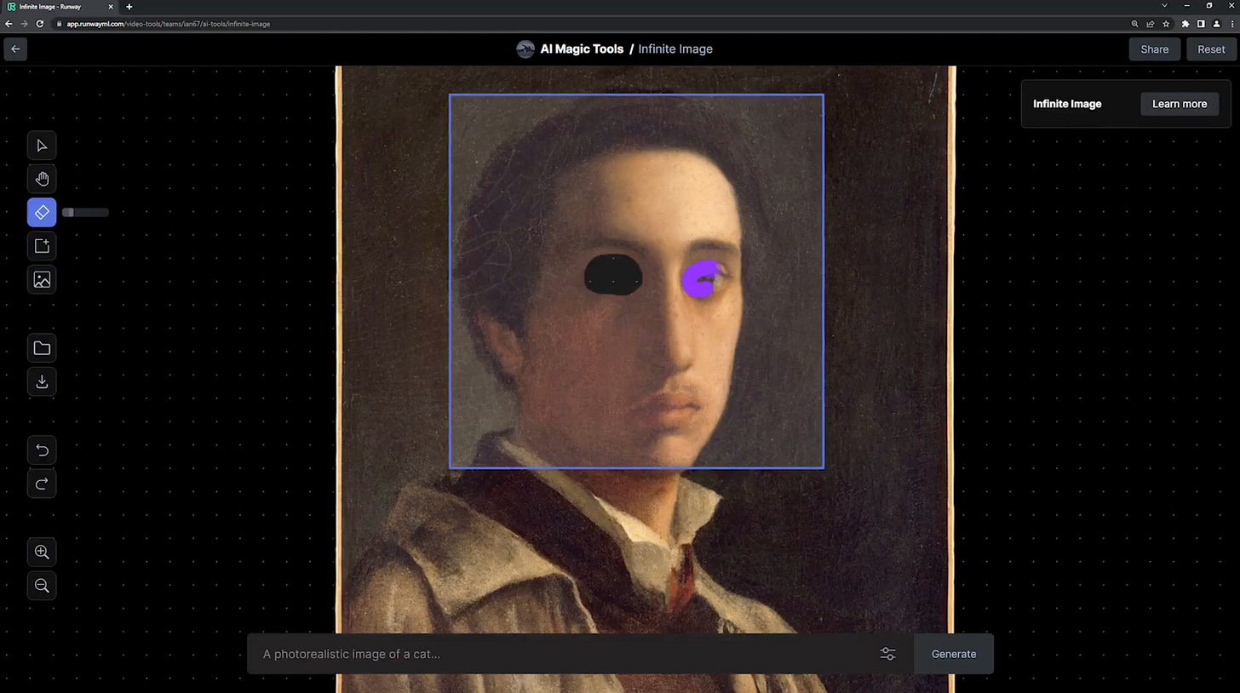Zoom in on the canvas
This screenshot has height=693, width=1240.
click(42, 552)
